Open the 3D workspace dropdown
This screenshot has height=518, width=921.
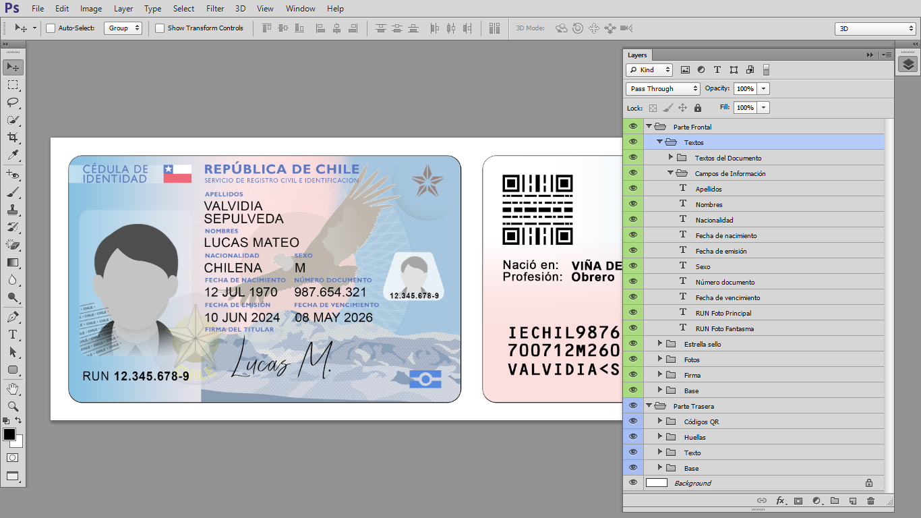coord(875,29)
